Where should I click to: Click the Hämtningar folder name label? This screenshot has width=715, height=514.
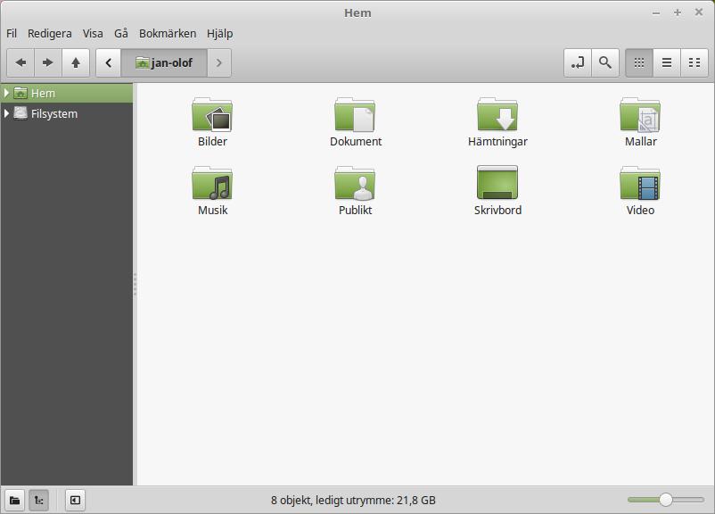coord(497,142)
